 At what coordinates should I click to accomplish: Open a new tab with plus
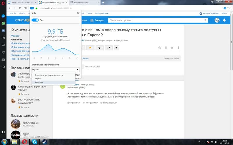103,3
